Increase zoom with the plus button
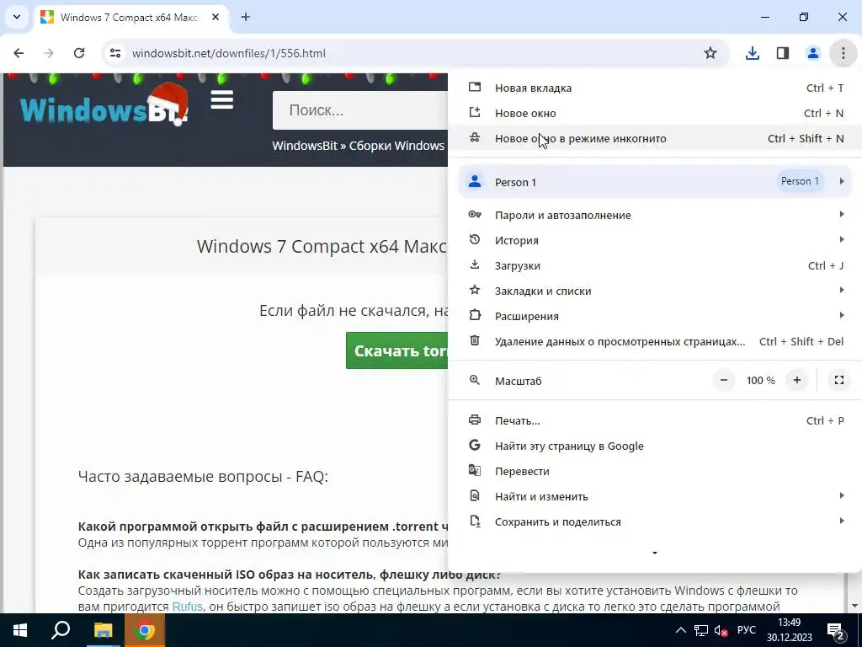 (x=796, y=380)
